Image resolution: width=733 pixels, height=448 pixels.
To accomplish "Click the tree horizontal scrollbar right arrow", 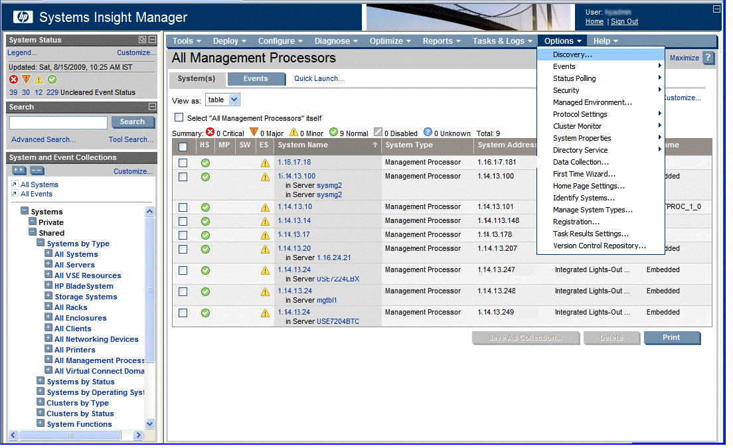I will point(138,435).
